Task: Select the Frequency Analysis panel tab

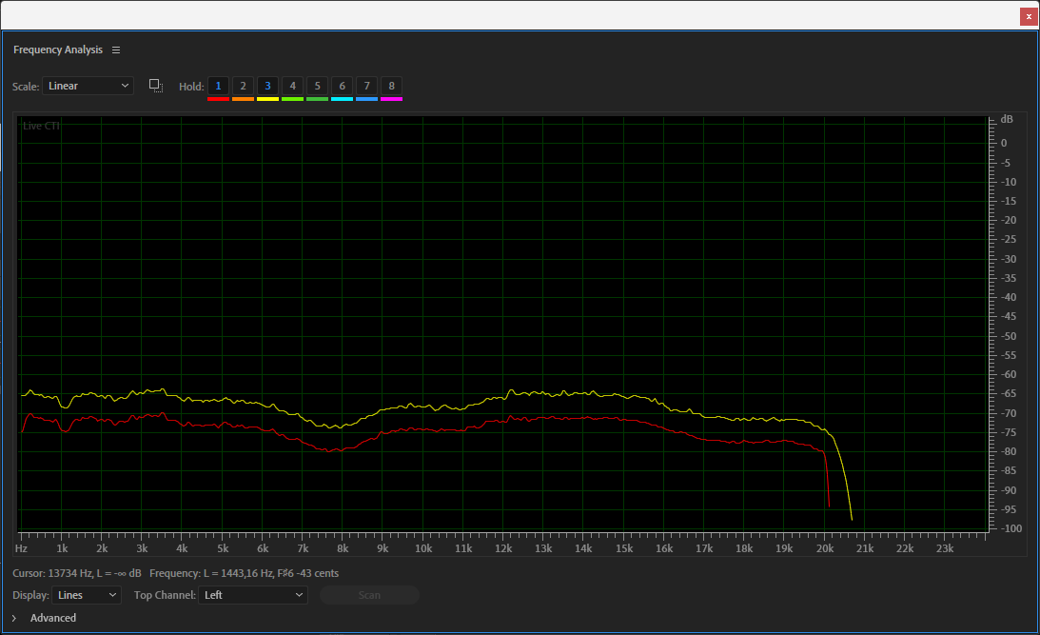Action: click(57, 50)
